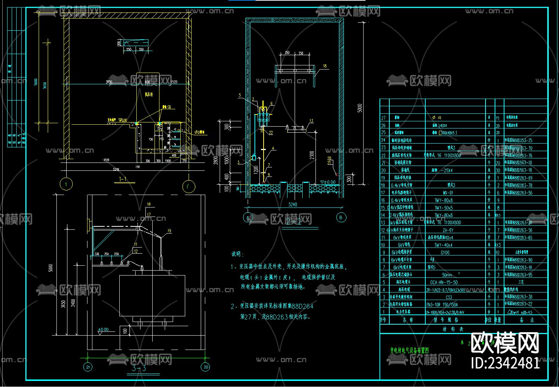559x387 pixels.
Task: Select the '参见国标88D263-65' remark cell
Action: pos(518,238)
